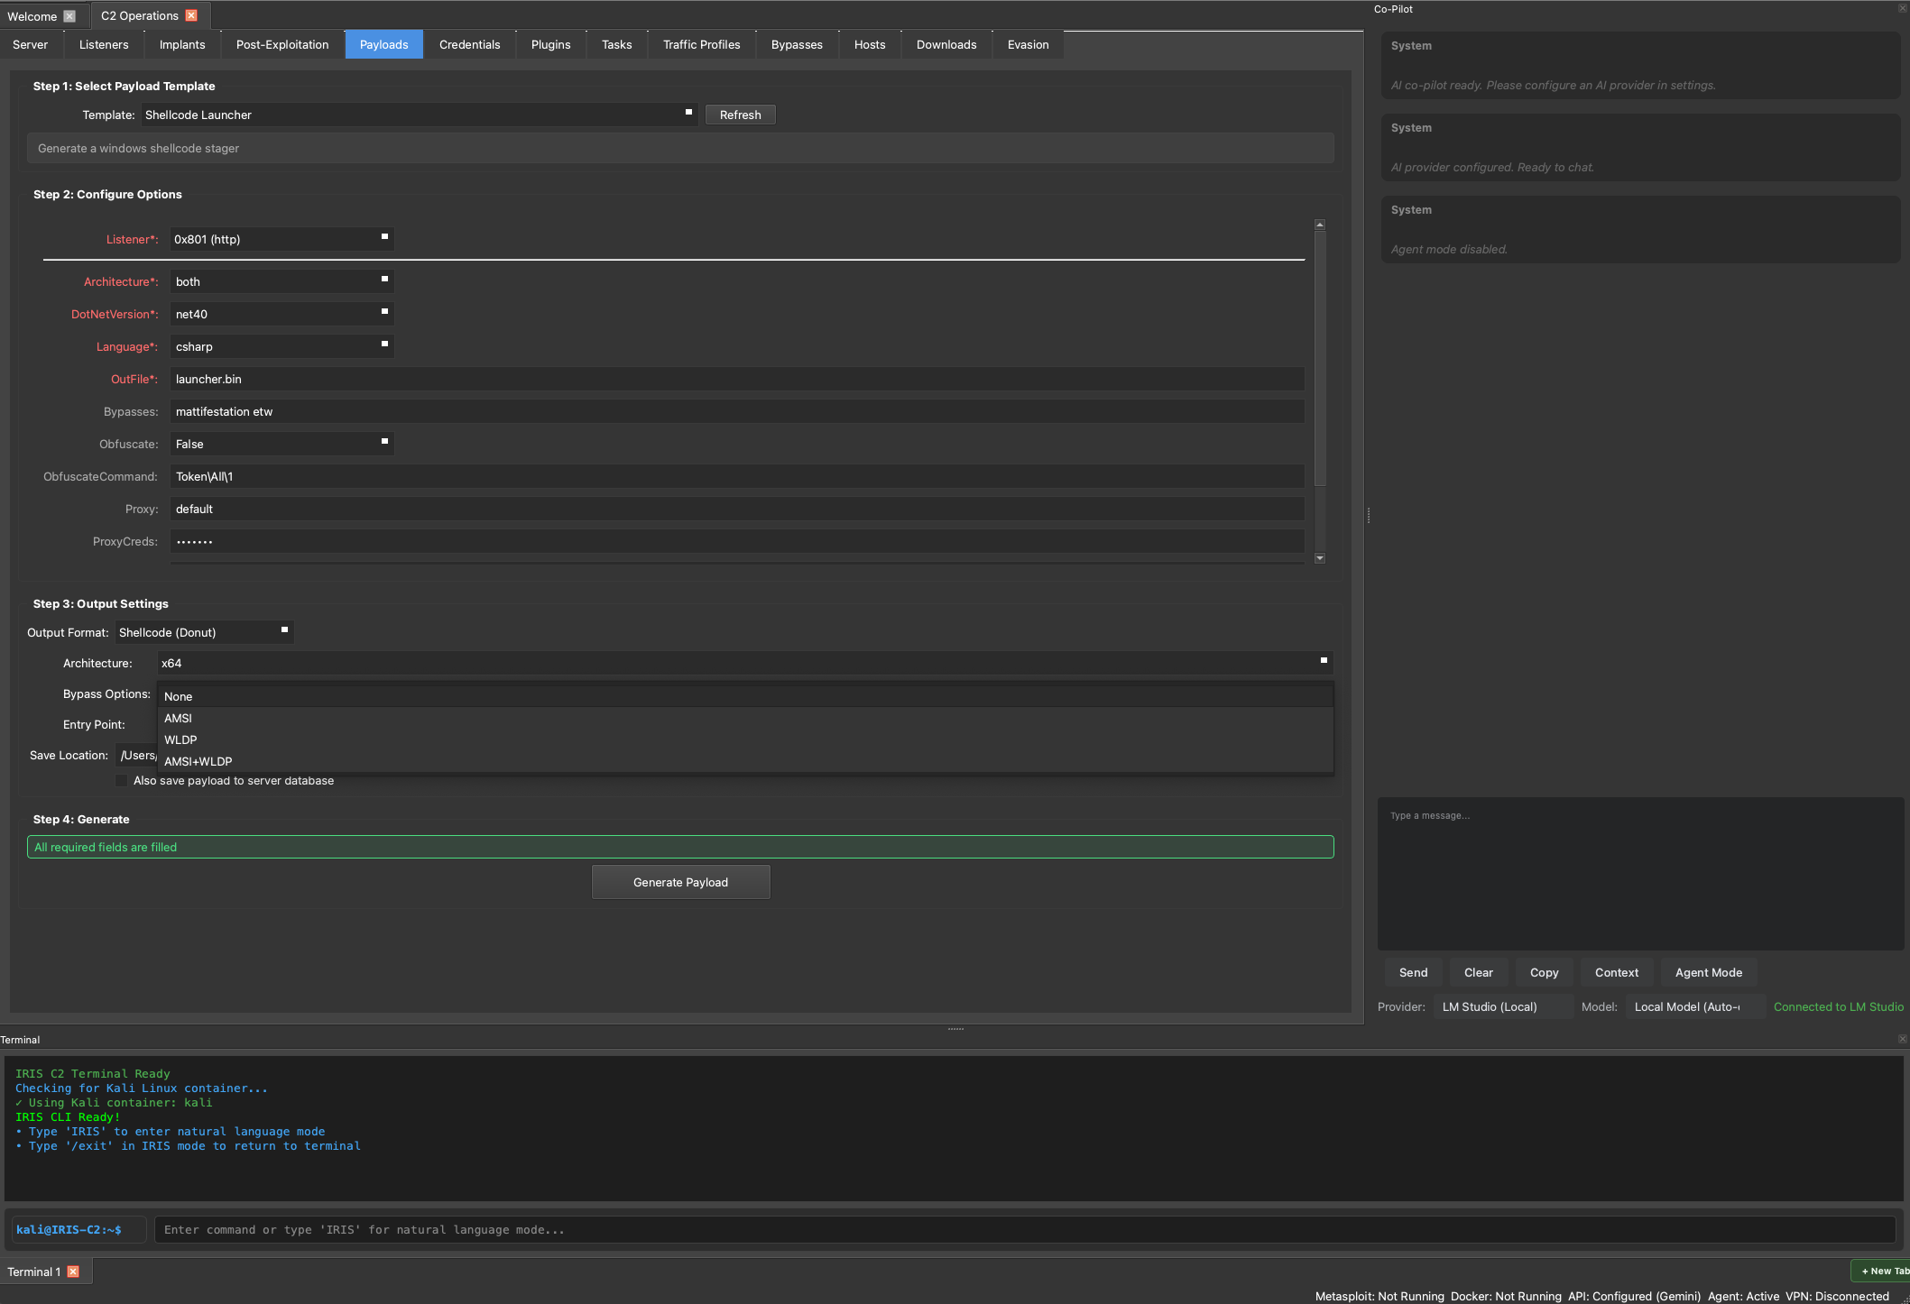
Task: Click the Co-Pilot message box
Action: tap(1640, 873)
